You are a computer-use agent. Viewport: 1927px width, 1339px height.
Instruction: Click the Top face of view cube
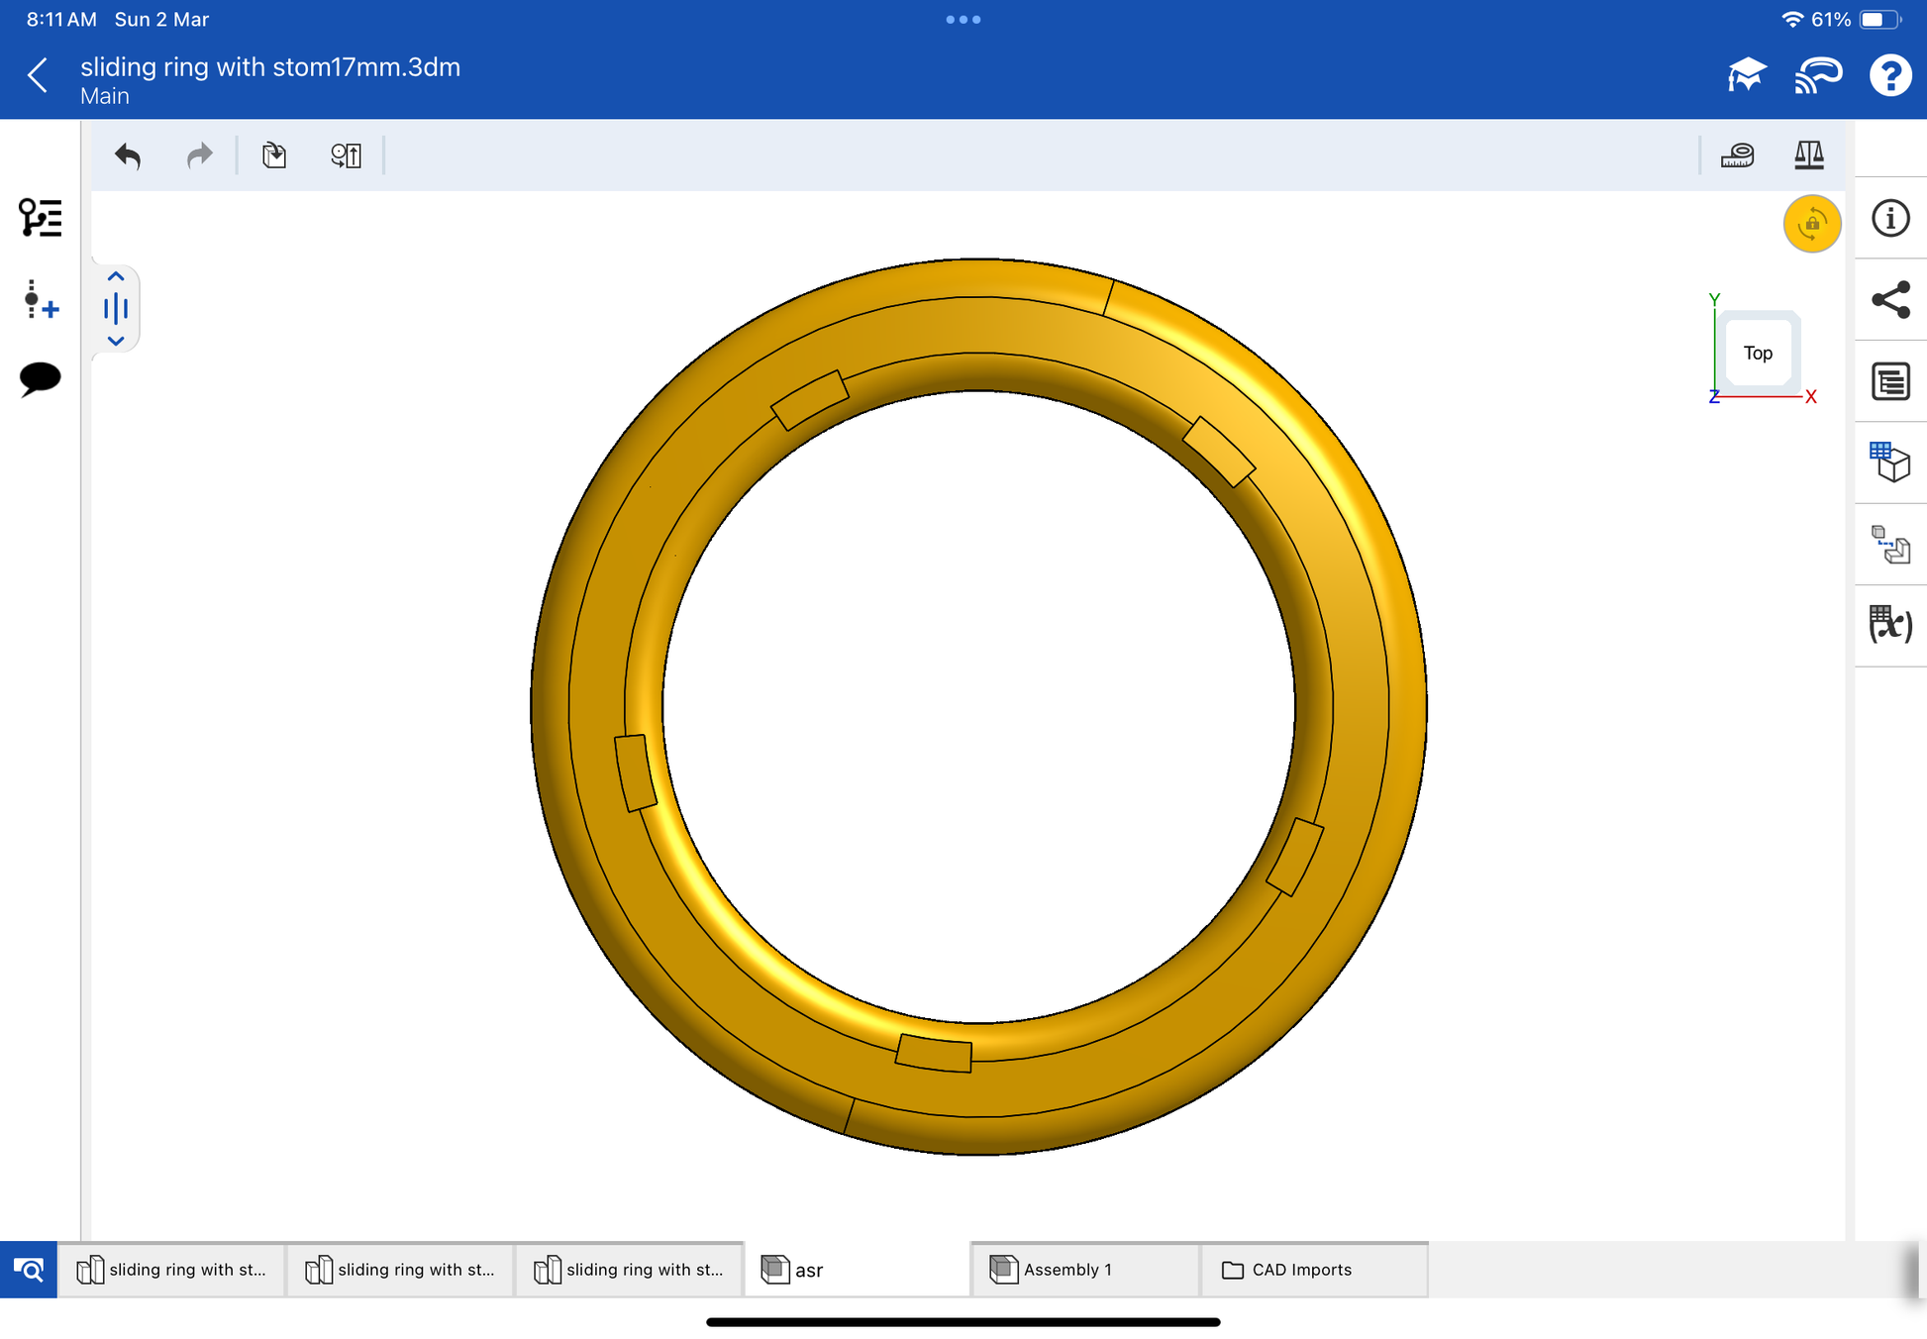pyautogui.click(x=1758, y=353)
